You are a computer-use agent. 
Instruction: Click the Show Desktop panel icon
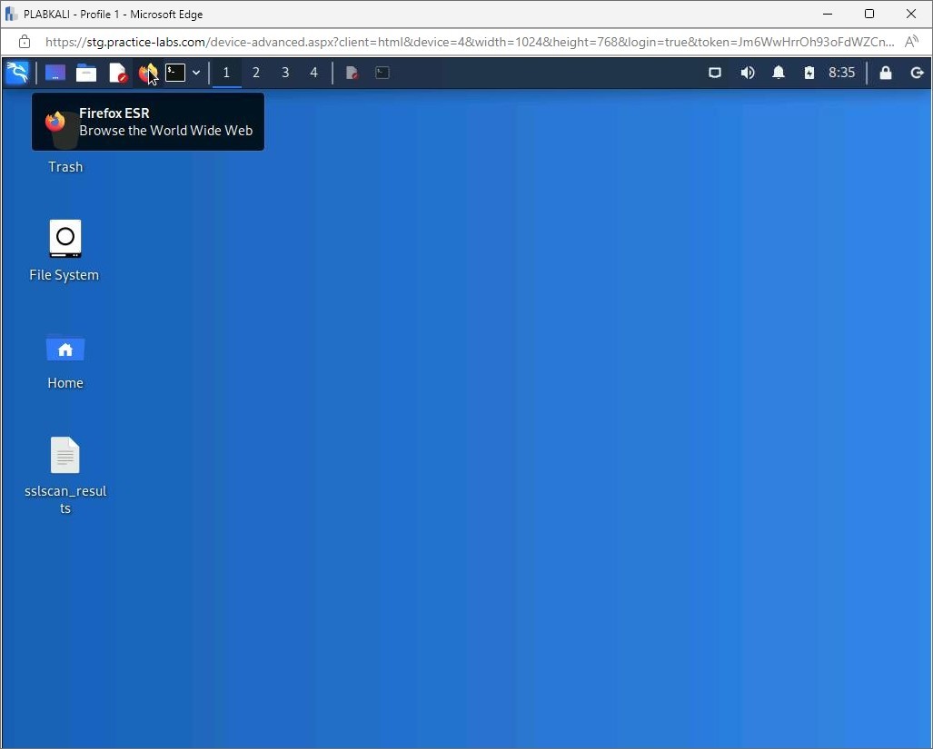coord(55,73)
